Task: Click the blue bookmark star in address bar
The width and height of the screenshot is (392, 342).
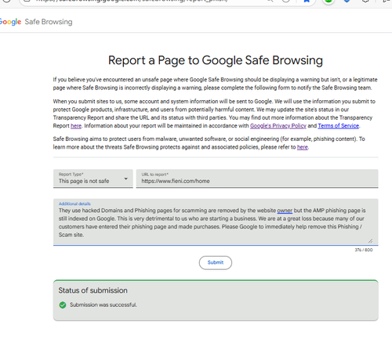Action: click(307, 2)
